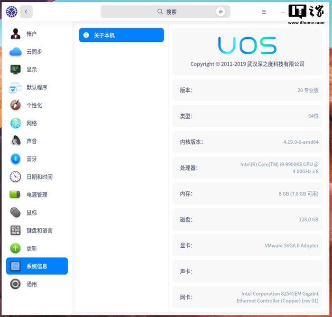Select the 电源管理 label in sidebar
The image size is (332, 317).
tap(37, 195)
